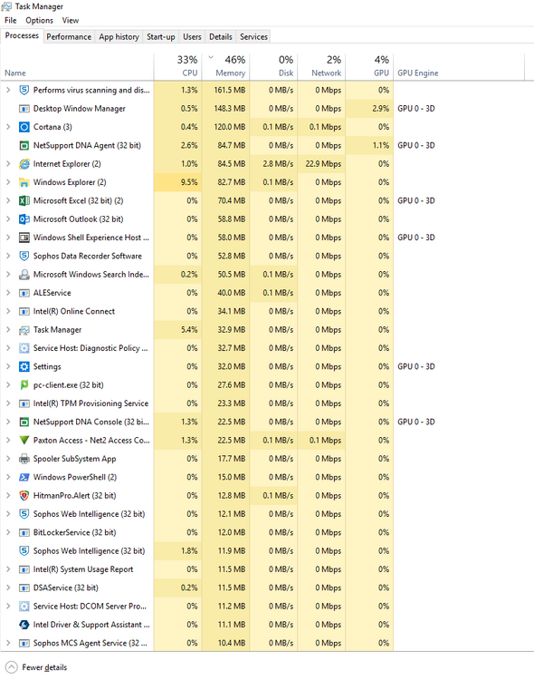Image resolution: width=534 pixels, height=680 pixels.
Task: Click the Spooler SubSystem App printer icon
Action: point(24,459)
